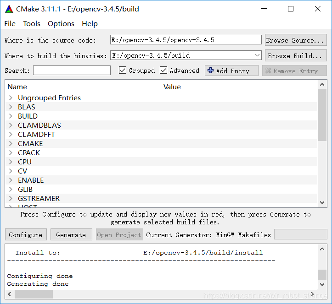Click the Browse Build button
The image size is (332, 304).
click(x=296, y=55)
